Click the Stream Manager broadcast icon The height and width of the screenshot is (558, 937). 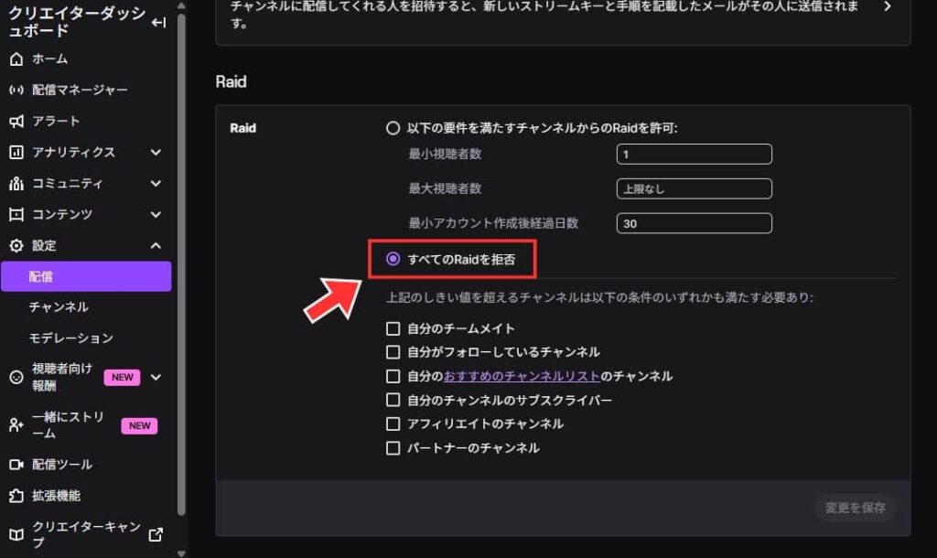point(16,90)
